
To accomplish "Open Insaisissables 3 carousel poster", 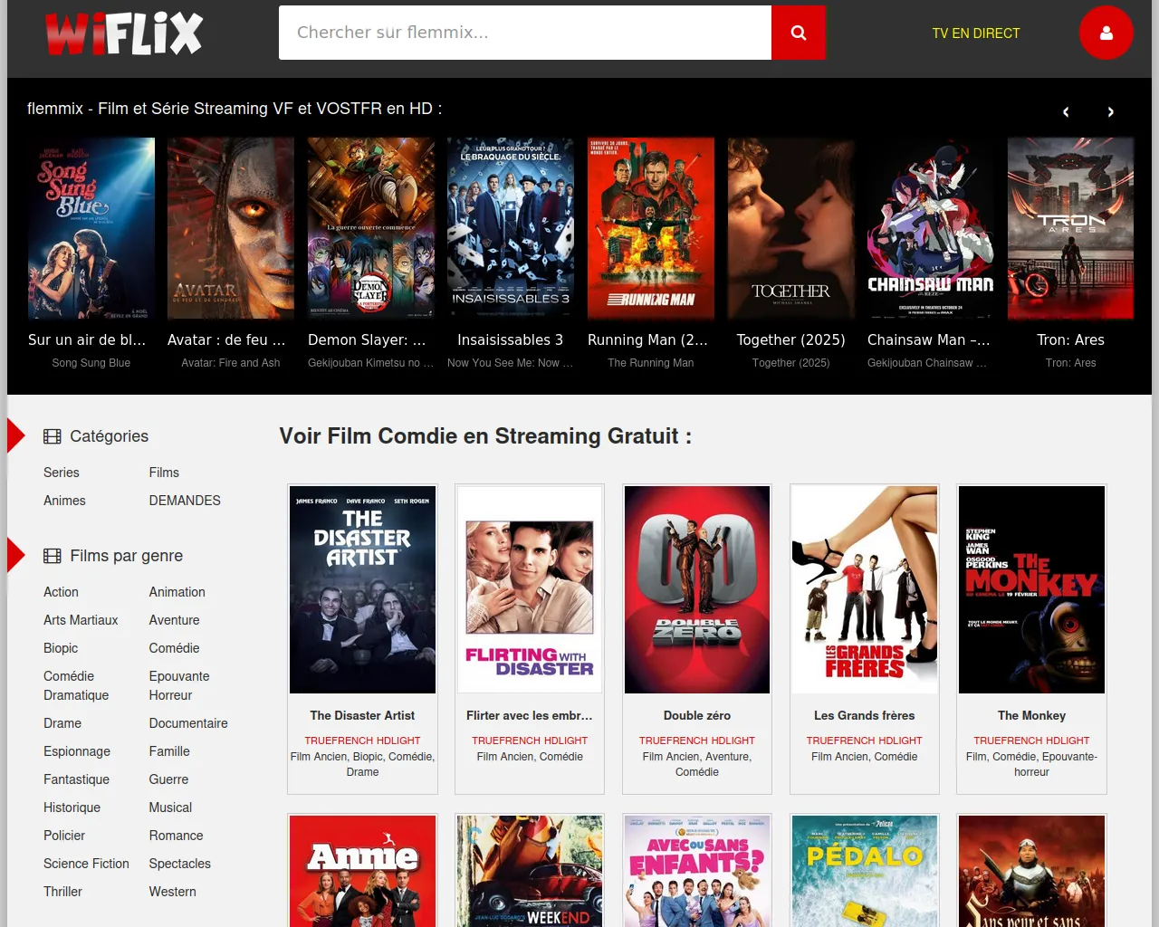I will pos(511,228).
